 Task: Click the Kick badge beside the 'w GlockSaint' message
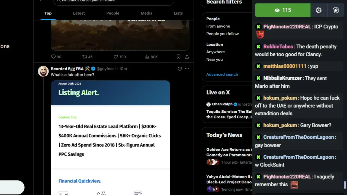[x=258, y=157]
